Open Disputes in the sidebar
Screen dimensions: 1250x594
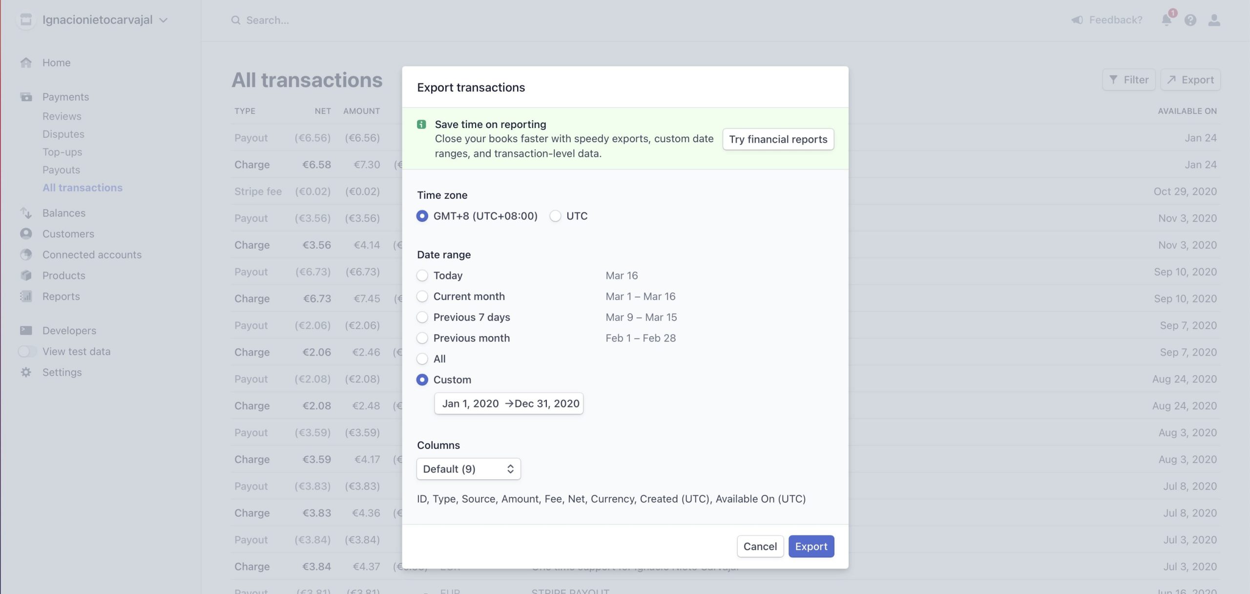click(x=63, y=134)
